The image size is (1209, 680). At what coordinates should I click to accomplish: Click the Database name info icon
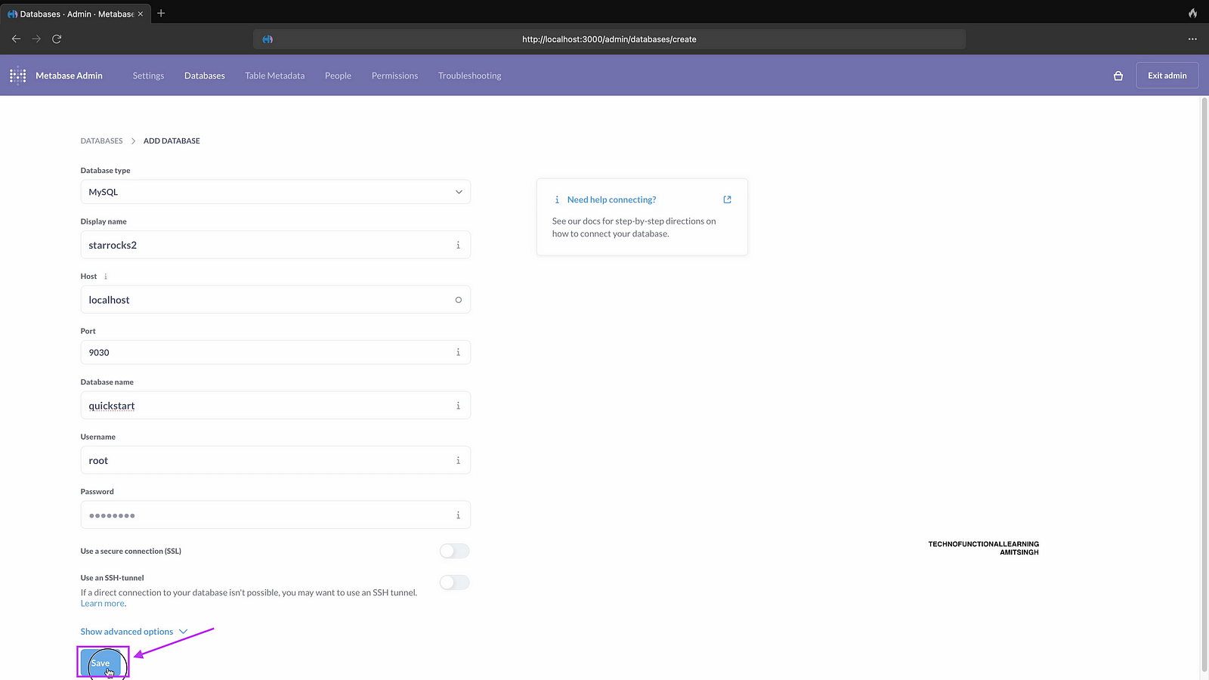coord(458,406)
